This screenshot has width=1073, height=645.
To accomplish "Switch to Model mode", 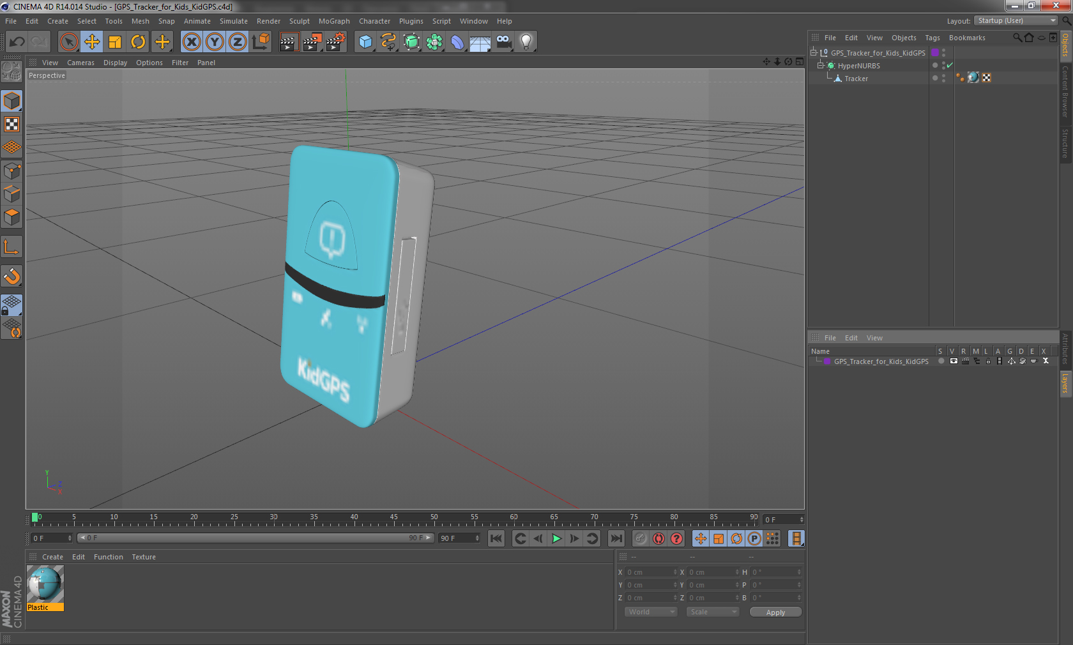I will [12, 102].
